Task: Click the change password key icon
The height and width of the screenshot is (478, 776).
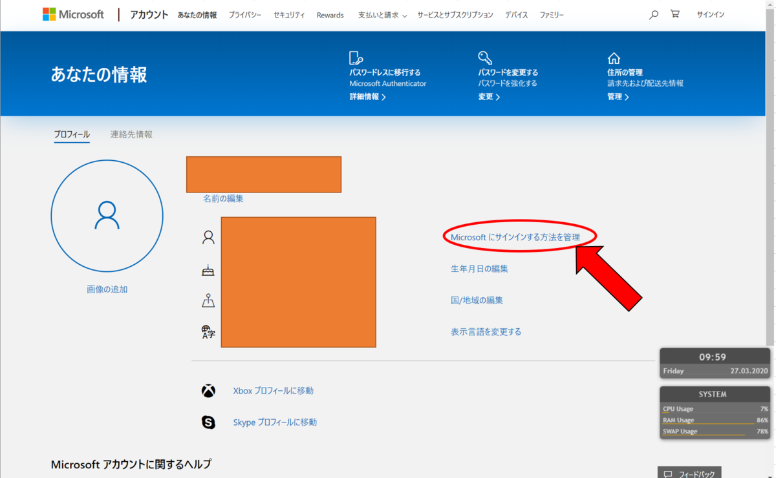Action: click(x=485, y=58)
